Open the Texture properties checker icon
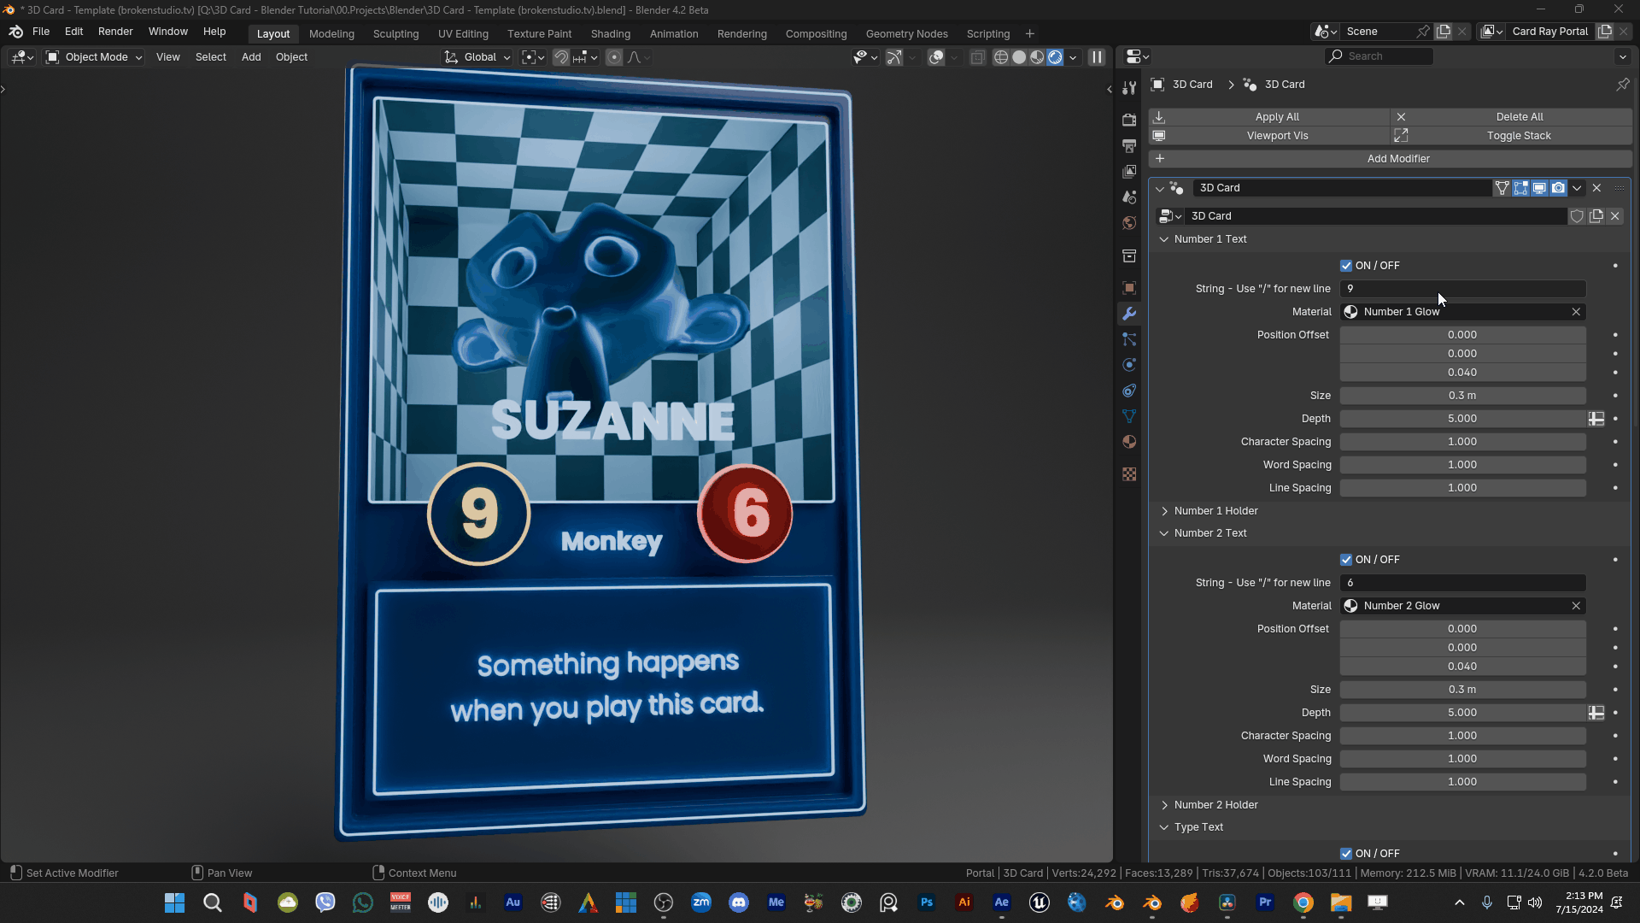The height and width of the screenshot is (923, 1640). click(x=1129, y=474)
